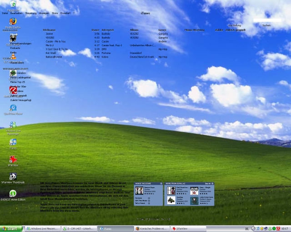Click the yellow security shield tray icon

tap(262, 229)
